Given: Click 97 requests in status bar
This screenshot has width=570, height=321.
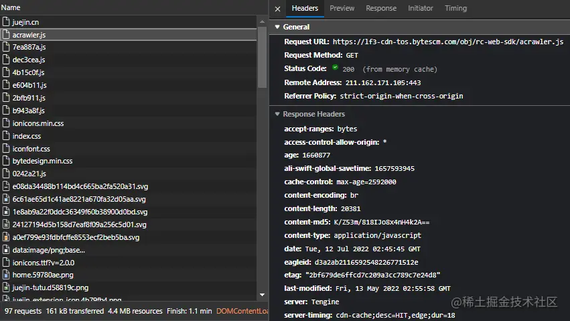Looking at the screenshot, I should coord(23,311).
